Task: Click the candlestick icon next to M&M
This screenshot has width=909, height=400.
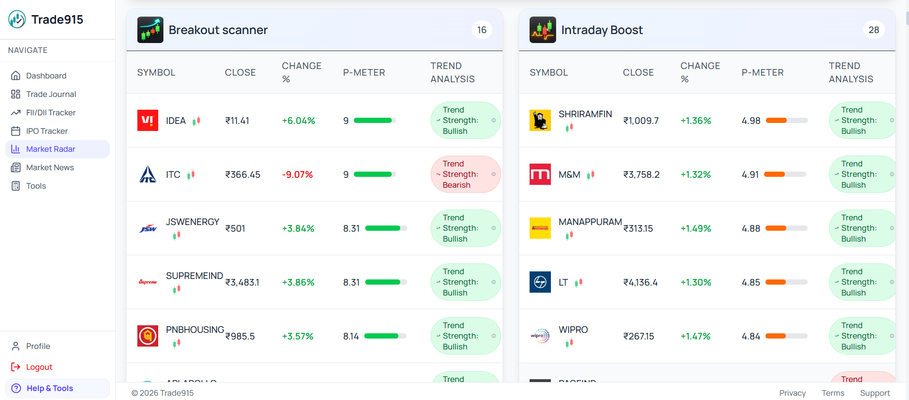Action: pos(591,175)
